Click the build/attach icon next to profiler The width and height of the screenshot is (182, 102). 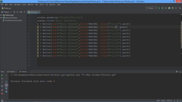(173, 8)
